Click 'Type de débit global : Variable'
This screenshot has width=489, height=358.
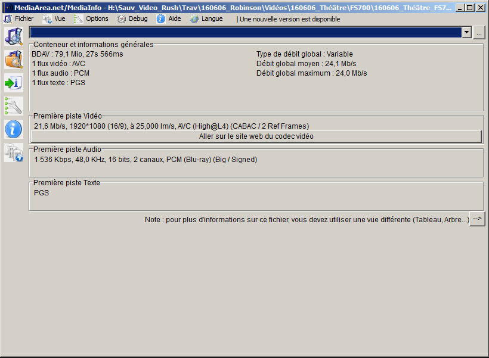pos(305,54)
